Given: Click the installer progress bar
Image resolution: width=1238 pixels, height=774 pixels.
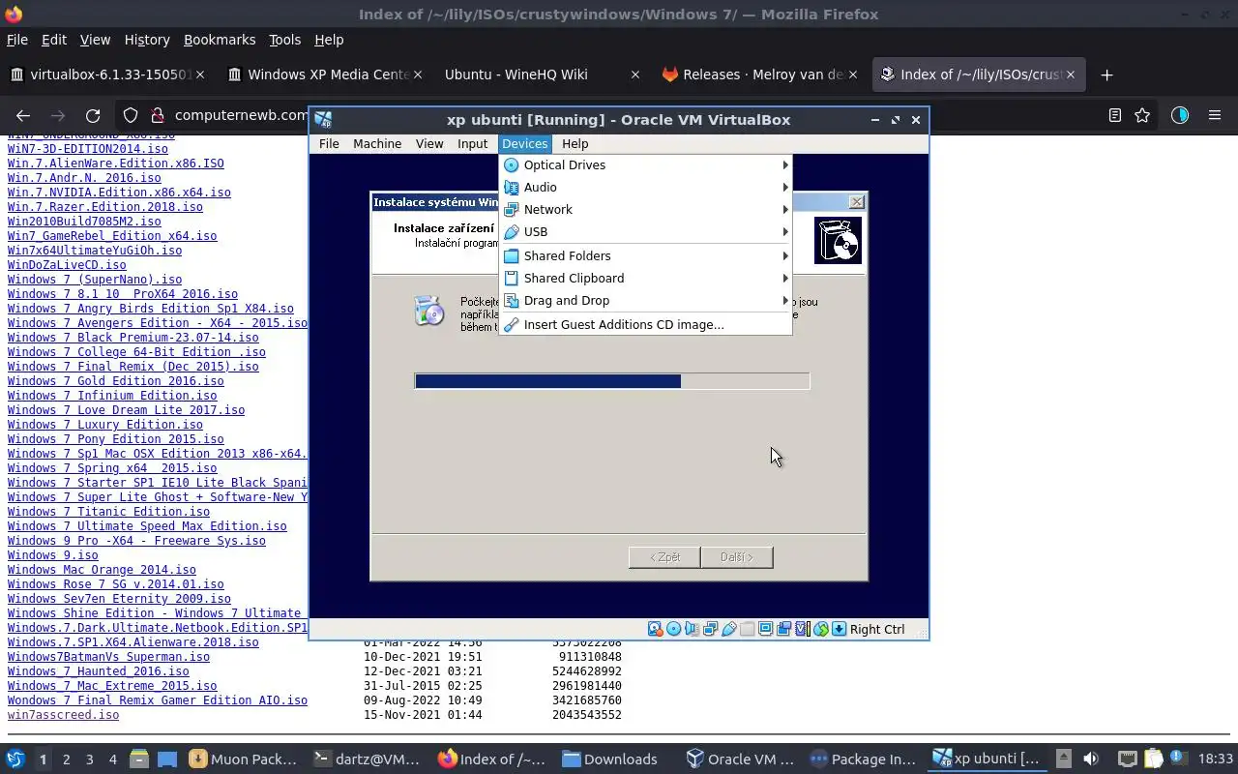Looking at the screenshot, I should 612,381.
